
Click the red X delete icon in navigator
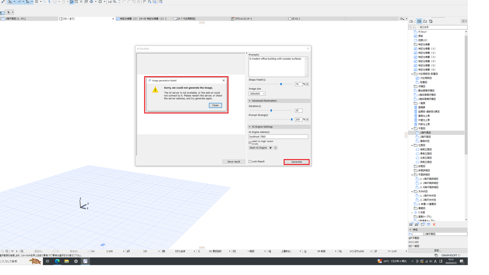[434, 225]
